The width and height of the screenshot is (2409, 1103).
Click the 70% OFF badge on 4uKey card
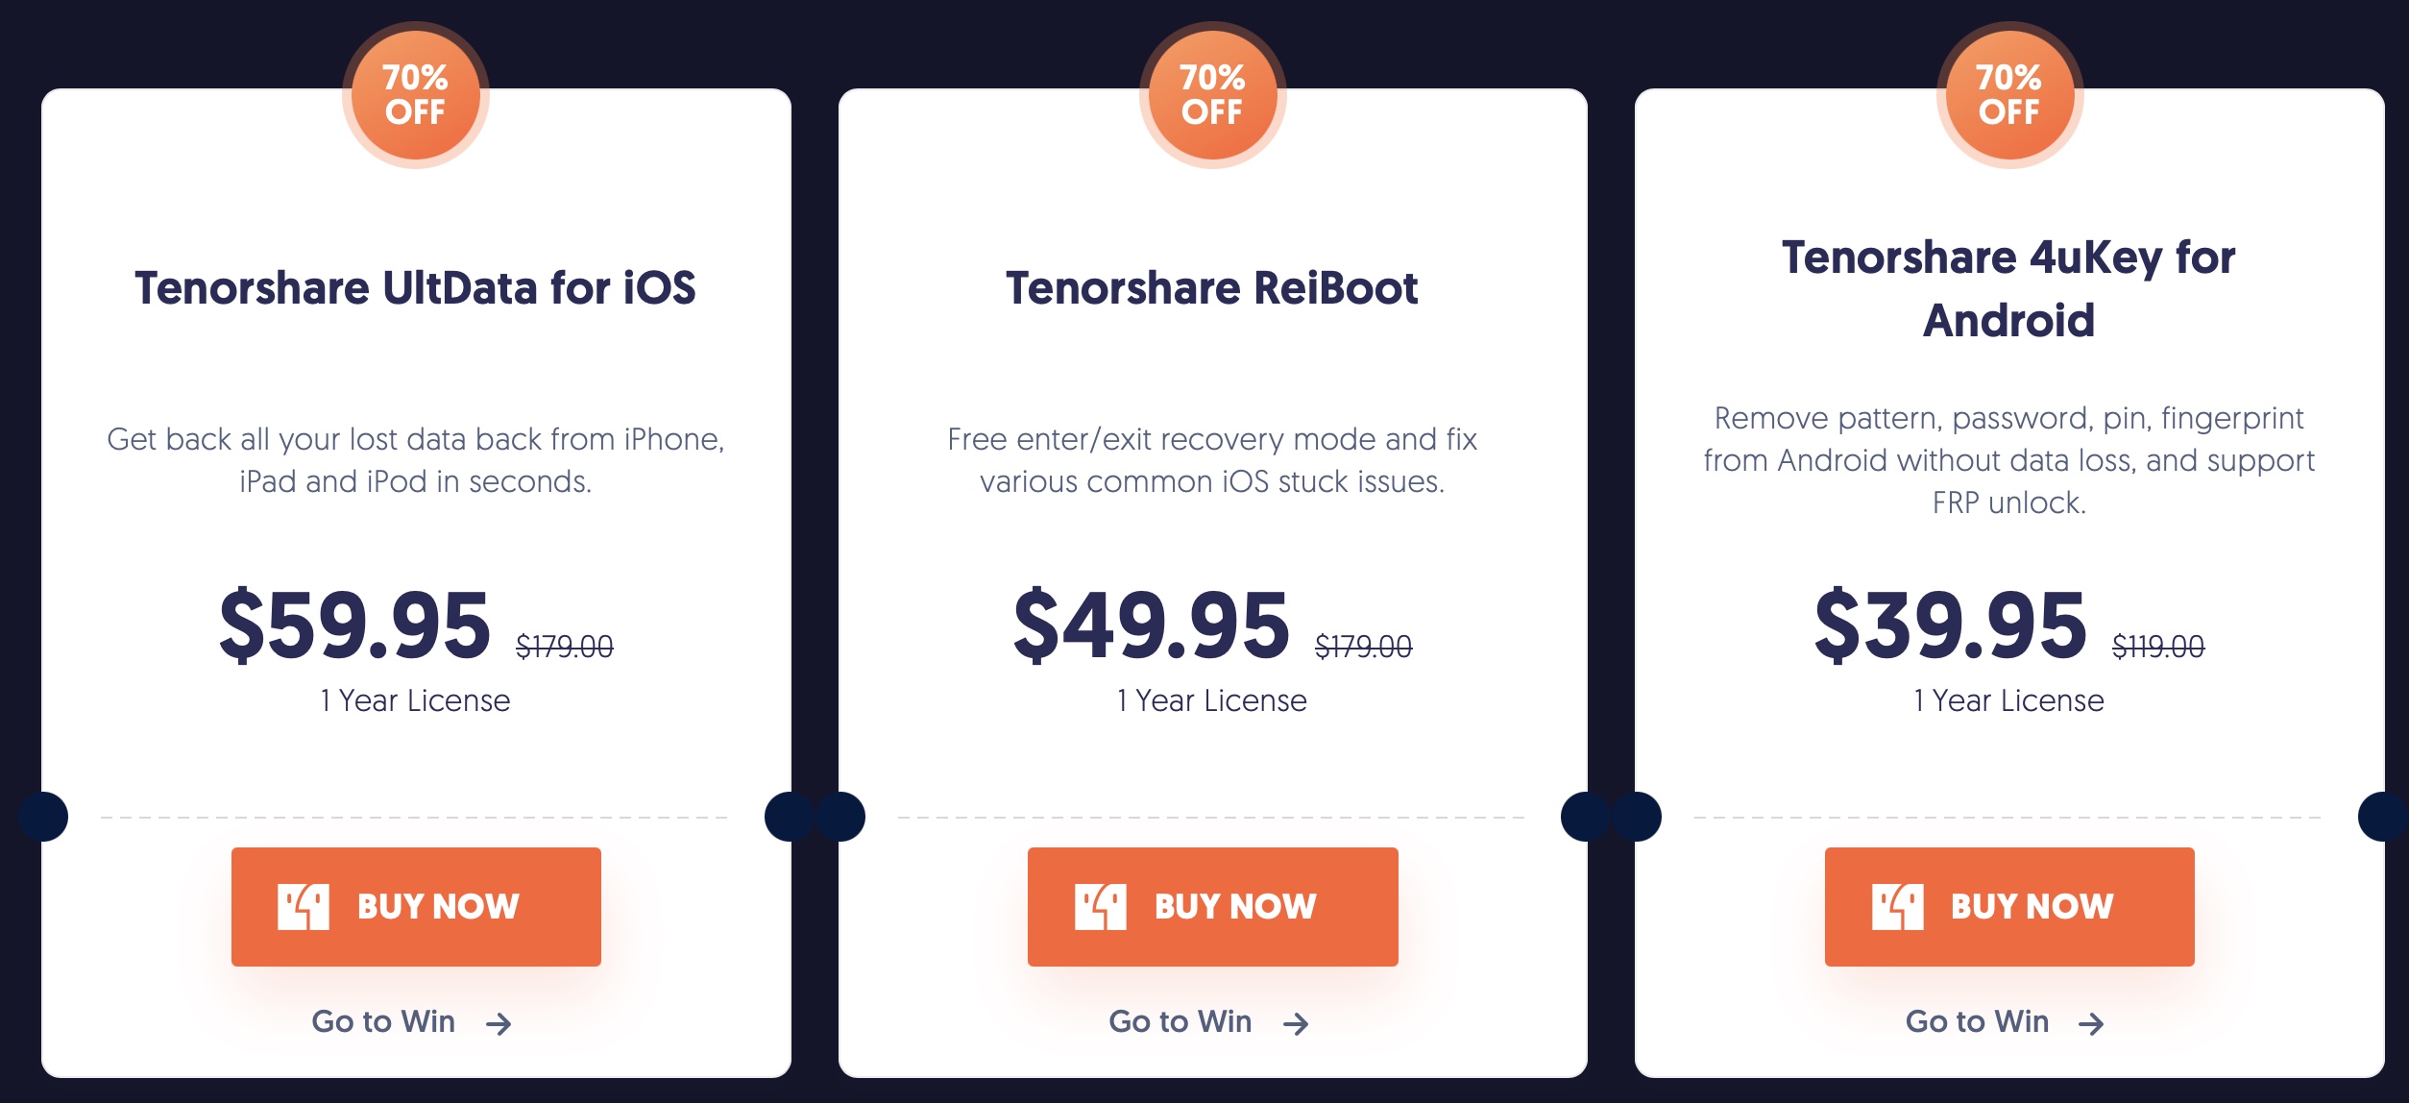pyautogui.click(x=2008, y=95)
